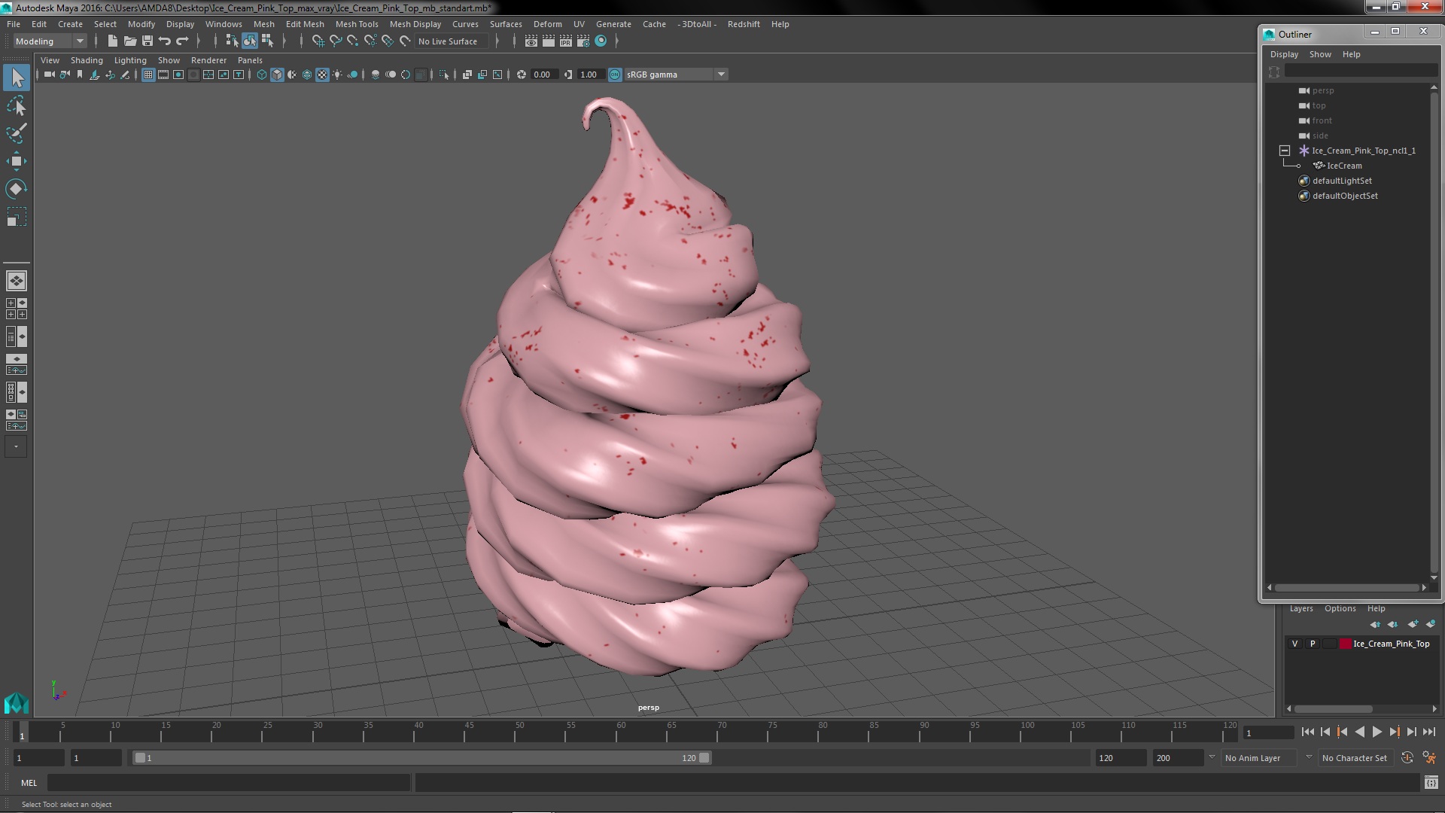Viewport: 1445px width, 813px height.
Task: Click the Redo arrow icon
Action: click(182, 41)
